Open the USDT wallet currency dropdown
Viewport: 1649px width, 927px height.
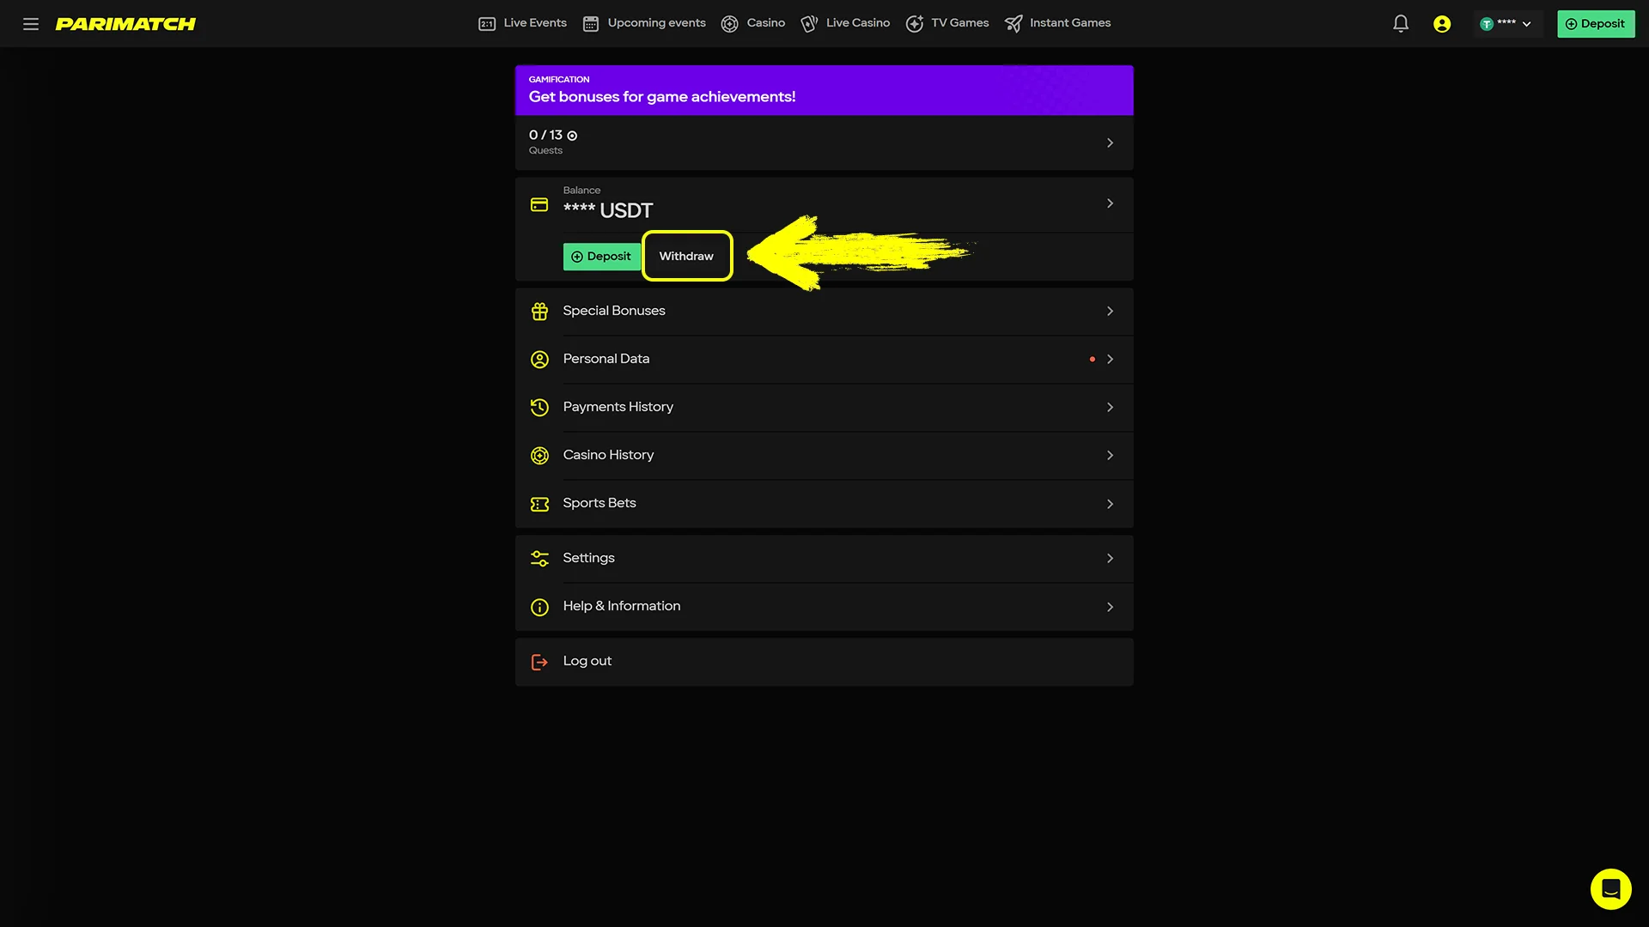point(1507,23)
